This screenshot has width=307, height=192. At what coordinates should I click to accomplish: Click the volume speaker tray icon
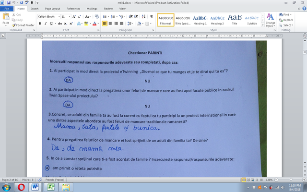pyautogui.click(x=283, y=188)
